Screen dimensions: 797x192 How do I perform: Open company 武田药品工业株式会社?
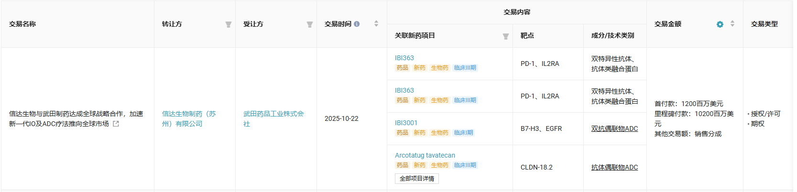pos(273,118)
